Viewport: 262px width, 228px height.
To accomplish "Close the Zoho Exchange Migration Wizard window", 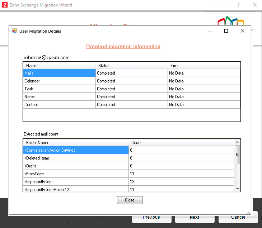I will (255, 5).
